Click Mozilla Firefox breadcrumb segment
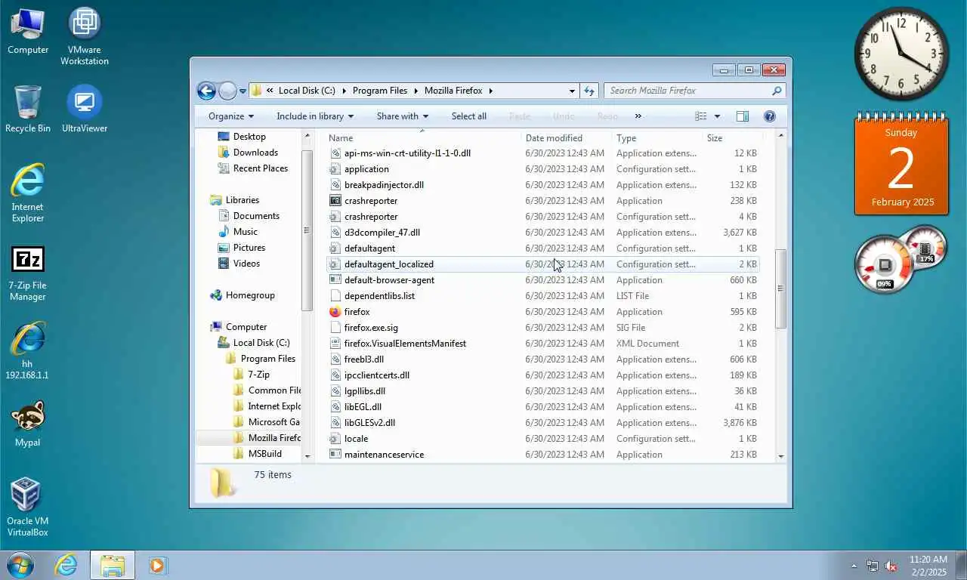This screenshot has width=967, height=580. click(453, 91)
